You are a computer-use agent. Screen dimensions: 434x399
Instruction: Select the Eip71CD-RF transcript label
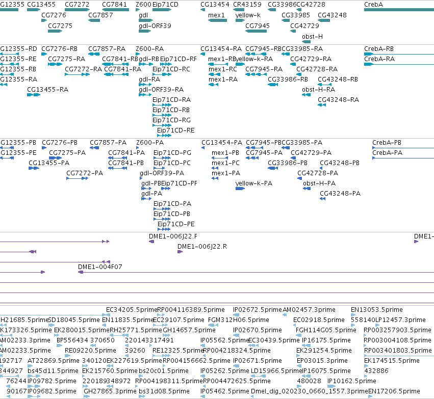[x=178, y=59]
